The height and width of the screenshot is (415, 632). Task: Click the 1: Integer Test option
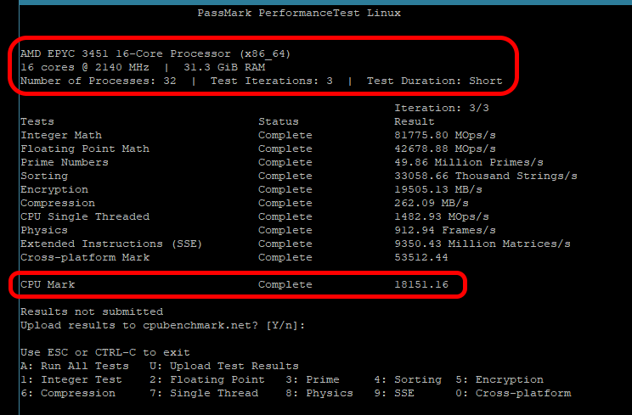(x=71, y=380)
